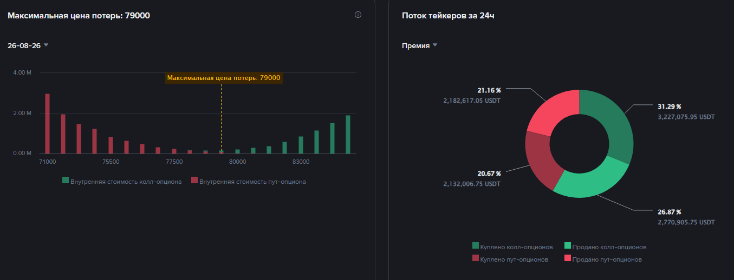This screenshot has height=280, width=734.
Task: Click the orange max pain tooltip label
Action: pos(224,78)
